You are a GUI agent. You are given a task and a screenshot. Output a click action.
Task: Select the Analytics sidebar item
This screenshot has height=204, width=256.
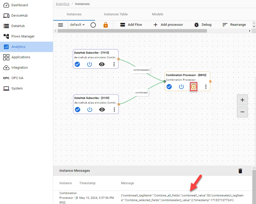click(26, 47)
